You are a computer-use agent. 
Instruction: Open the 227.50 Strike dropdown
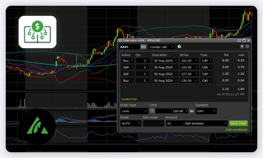[x=189, y=74]
